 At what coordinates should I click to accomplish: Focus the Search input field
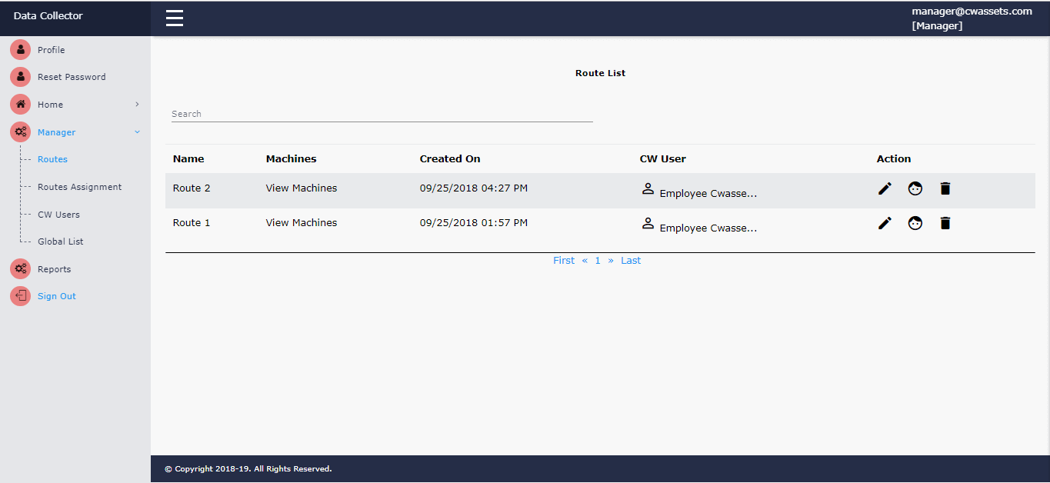point(382,114)
